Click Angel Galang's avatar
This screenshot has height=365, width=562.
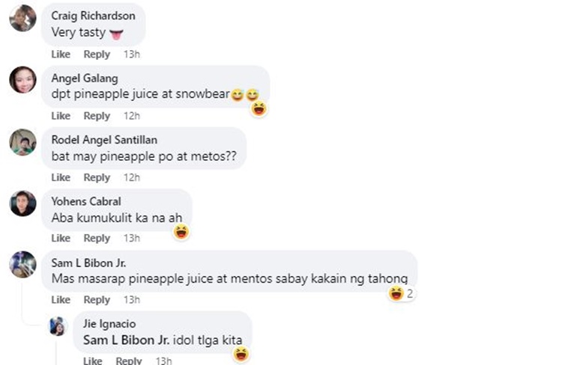(x=22, y=79)
